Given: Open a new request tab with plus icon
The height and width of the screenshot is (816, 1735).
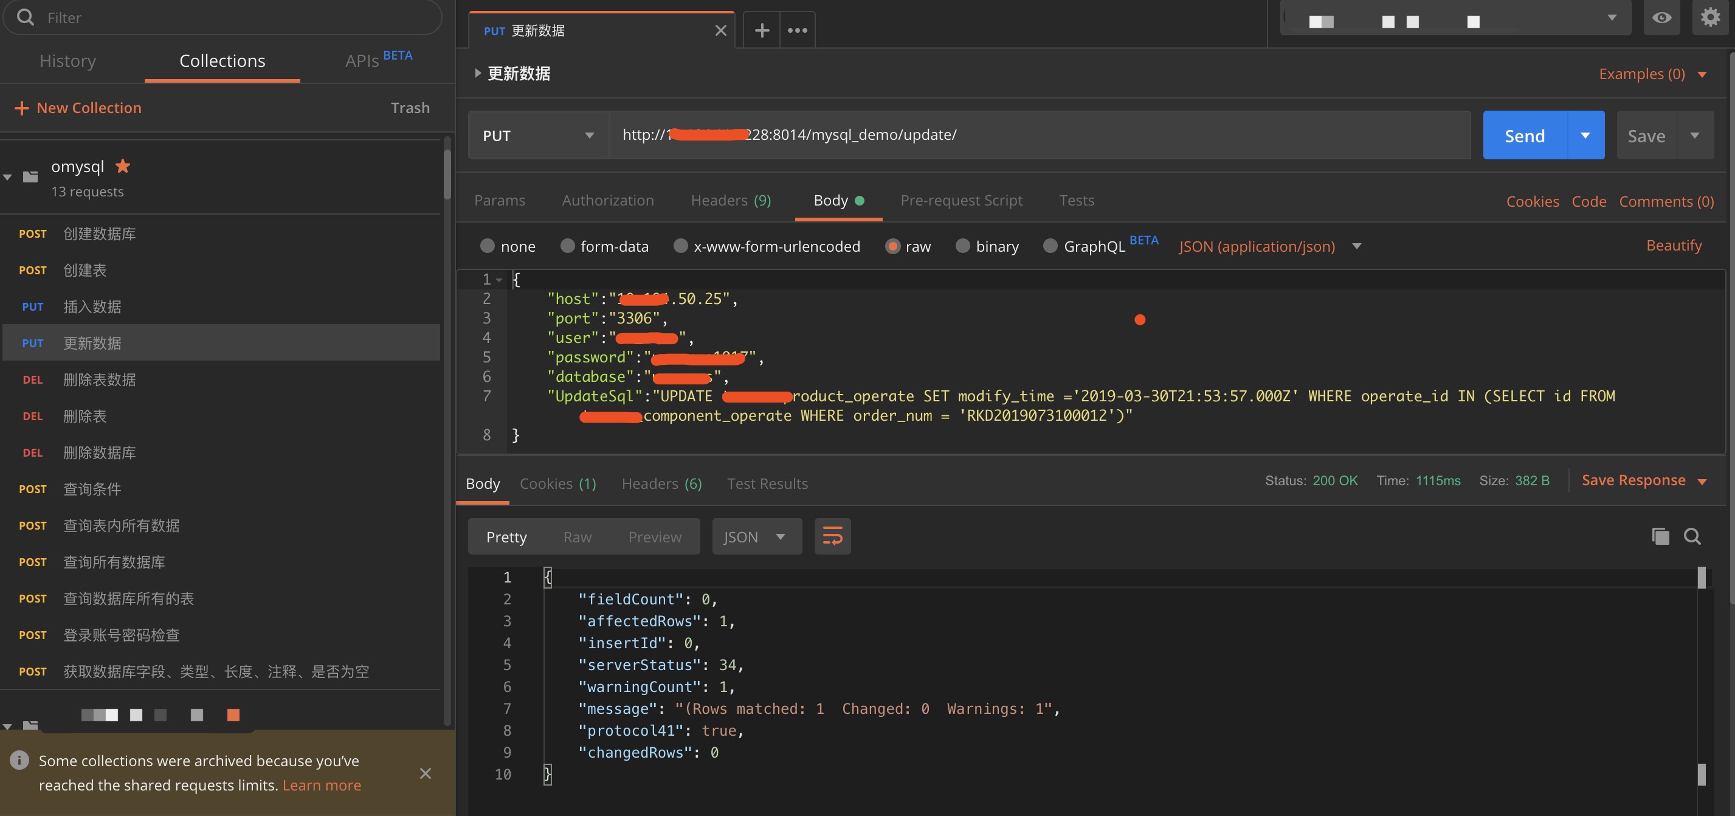Looking at the screenshot, I should point(762,30).
